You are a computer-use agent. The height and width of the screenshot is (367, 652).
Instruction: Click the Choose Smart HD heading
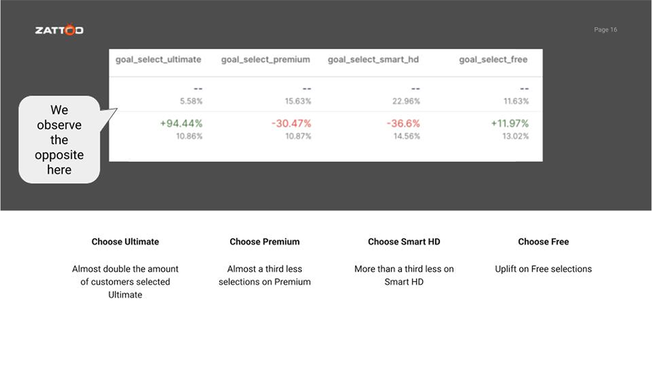click(x=404, y=242)
